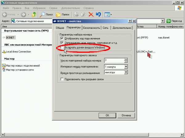Screen dimensions: 185x138
Task: Open Мастер установки сети icon
Action: coord(4,70)
